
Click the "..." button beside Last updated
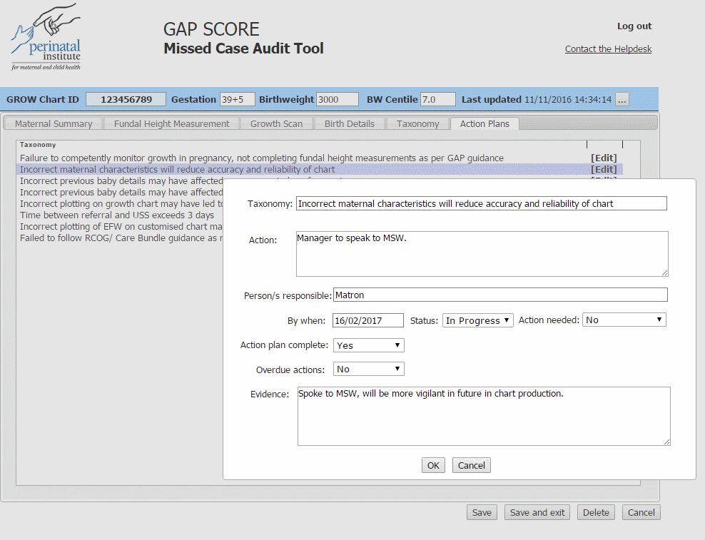pos(622,100)
